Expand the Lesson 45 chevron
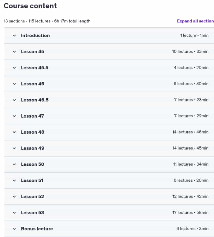The width and height of the screenshot is (214, 237). [x=14, y=52]
